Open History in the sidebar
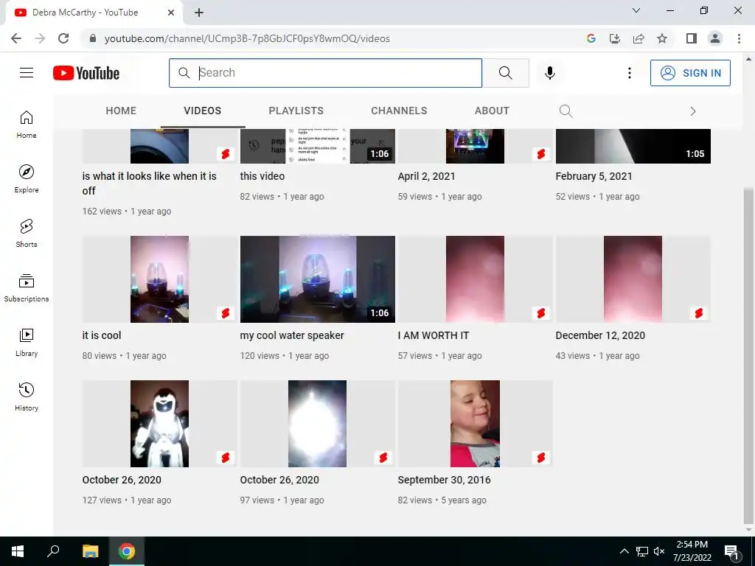This screenshot has height=566, width=755. pos(27,396)
